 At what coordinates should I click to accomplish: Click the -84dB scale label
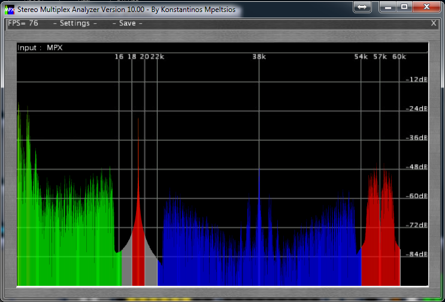417,254
